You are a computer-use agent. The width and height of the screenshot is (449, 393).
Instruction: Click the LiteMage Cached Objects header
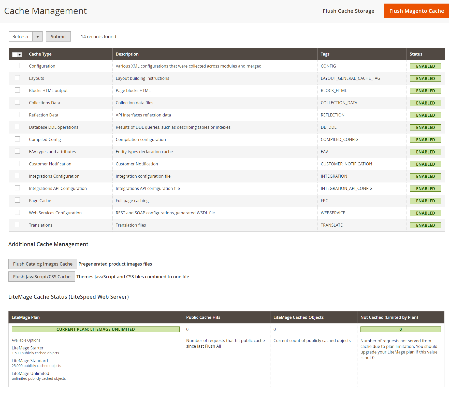pos(314,317)
